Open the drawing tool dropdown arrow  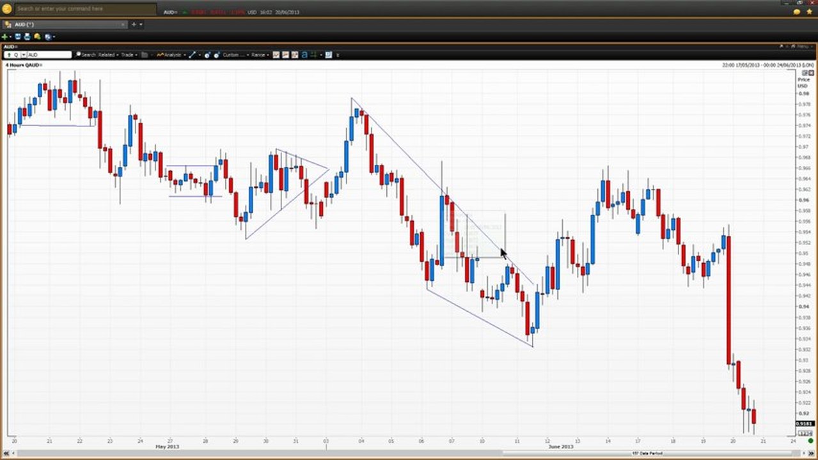[200, 55]
